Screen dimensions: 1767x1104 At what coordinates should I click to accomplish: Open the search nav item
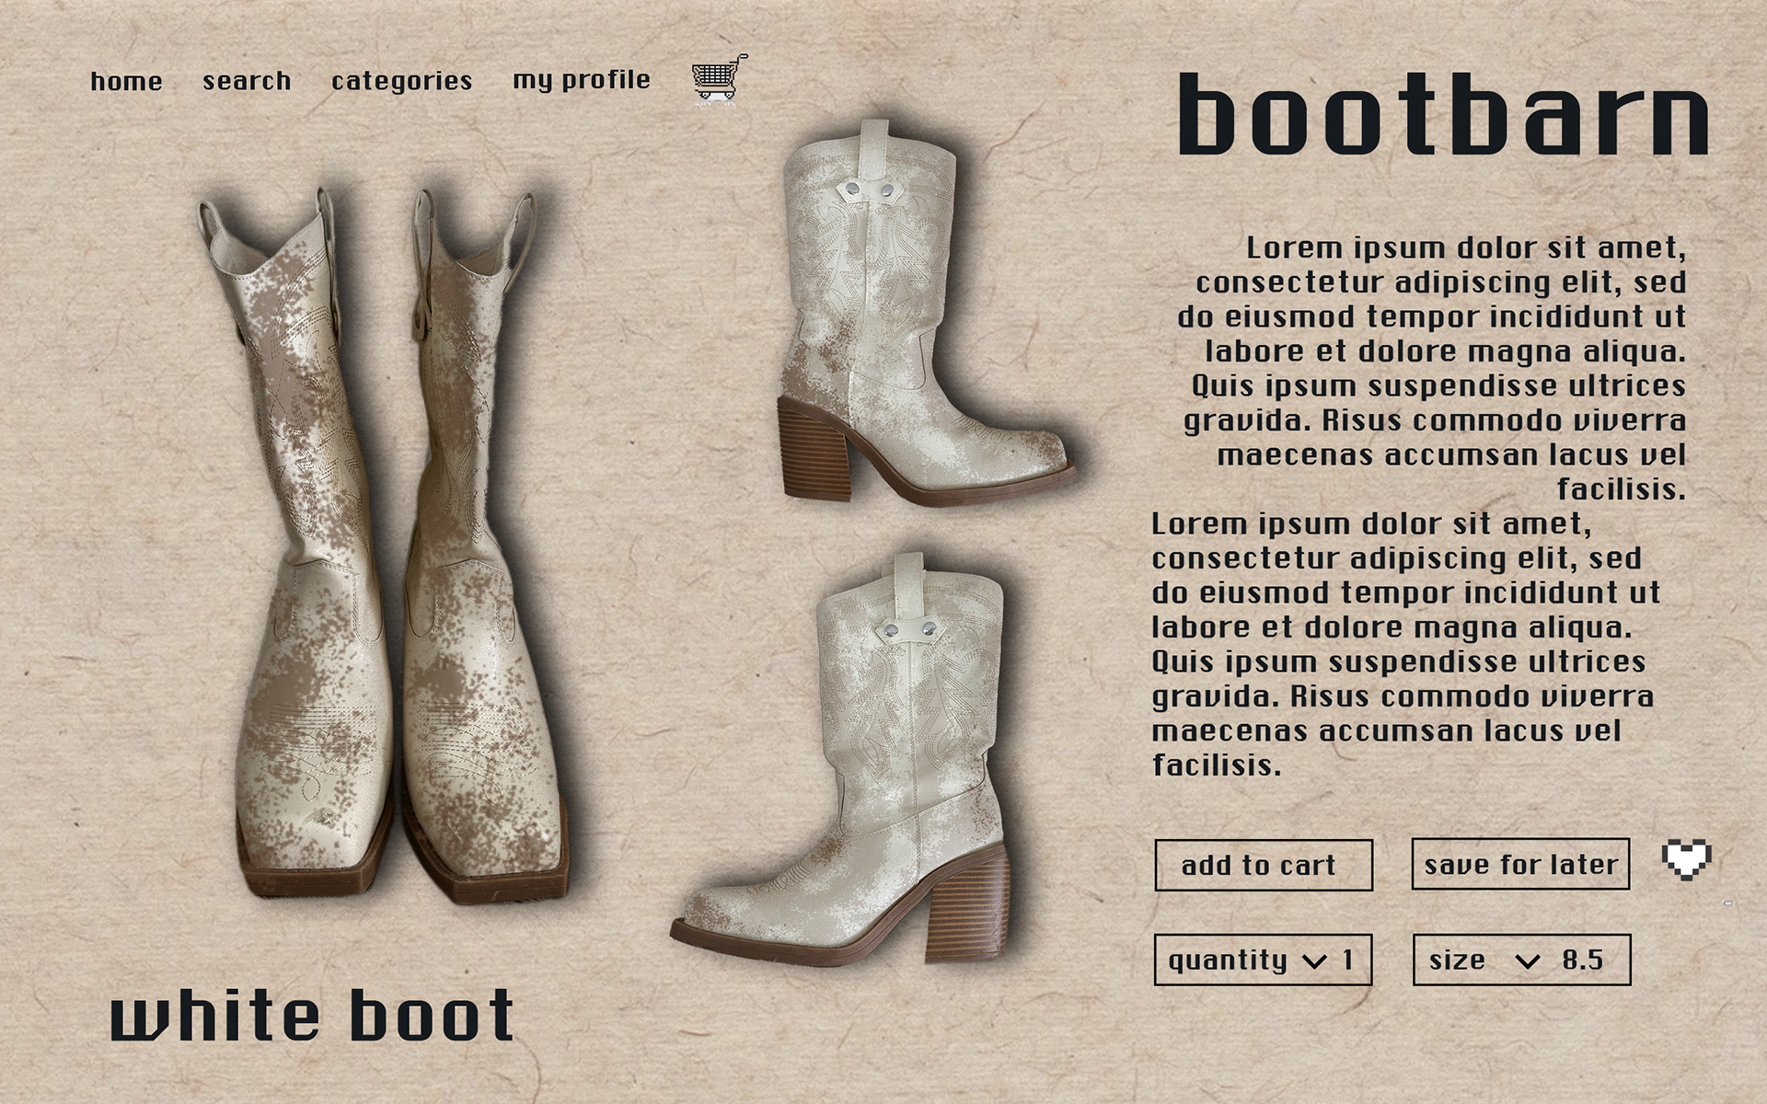tap(247, 81)
